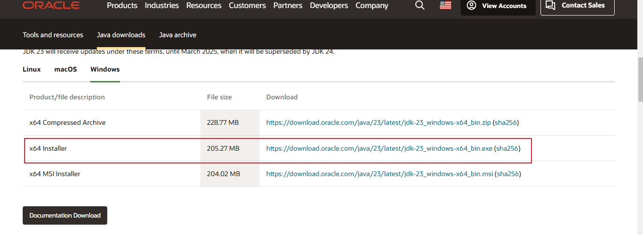The width and height of the screenshot is (643, 235).
Task: Download the jdk-23 windows x64 exe link
Action: pos(379,148)
